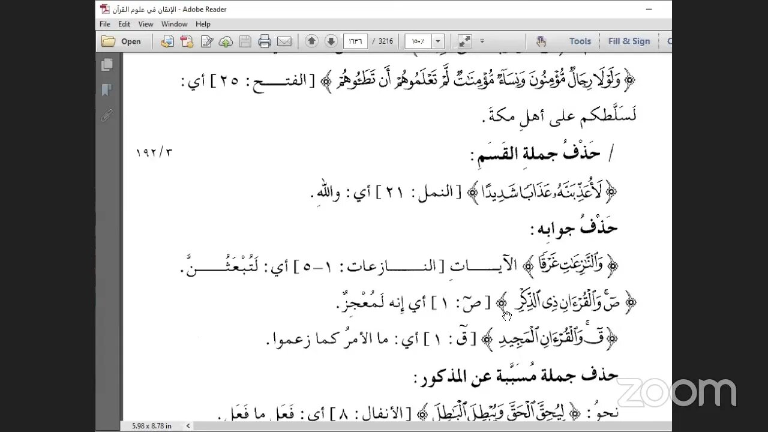Click the print icon

coord(265,41)
